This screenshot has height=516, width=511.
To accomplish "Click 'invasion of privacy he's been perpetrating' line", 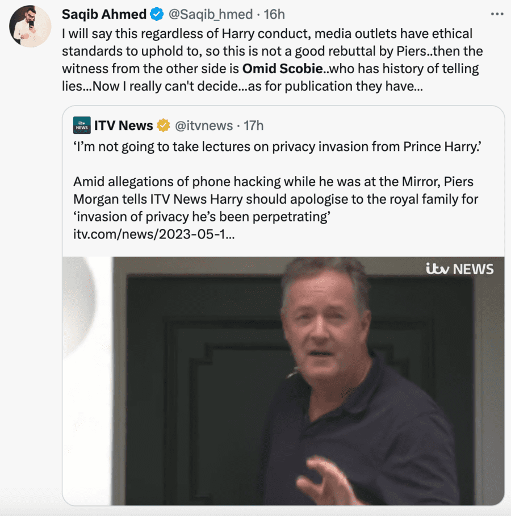I will pos(202,217).
